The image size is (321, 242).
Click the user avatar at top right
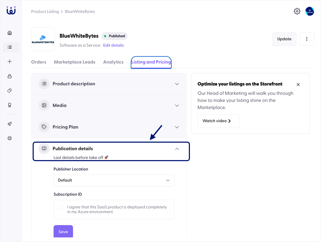tap(310, 11)
